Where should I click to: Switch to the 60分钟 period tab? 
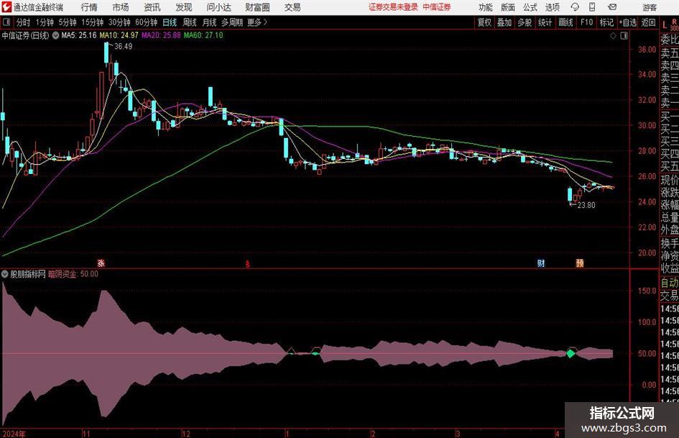[147, 22]
